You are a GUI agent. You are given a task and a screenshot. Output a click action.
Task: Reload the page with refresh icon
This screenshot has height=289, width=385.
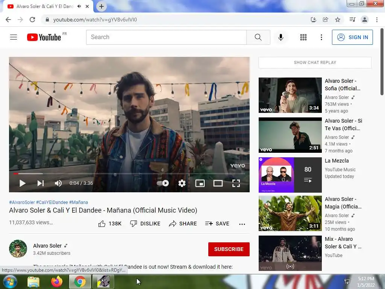(x=32, y=20)
